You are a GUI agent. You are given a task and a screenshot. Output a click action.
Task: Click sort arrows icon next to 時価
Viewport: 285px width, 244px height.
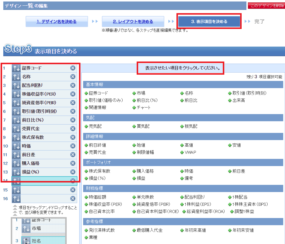point(16,146)
